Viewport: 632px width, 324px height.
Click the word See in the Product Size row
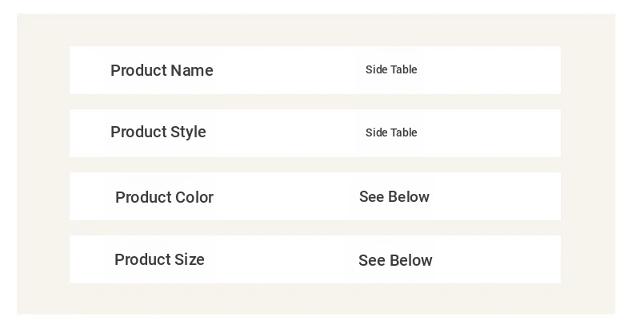pos(371,260)
